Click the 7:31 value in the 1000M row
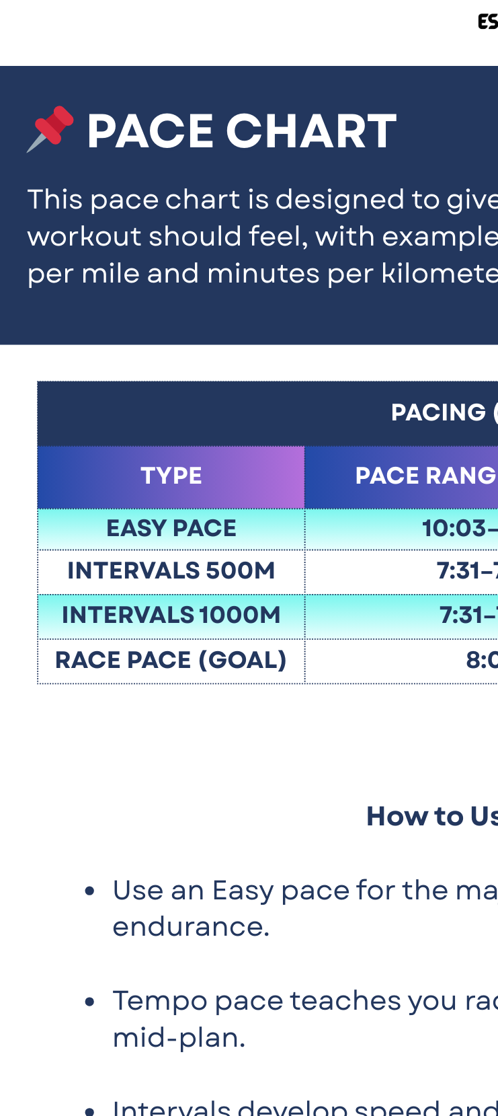The height and width of the screenshot is (1116, 498). coord(468,615)
